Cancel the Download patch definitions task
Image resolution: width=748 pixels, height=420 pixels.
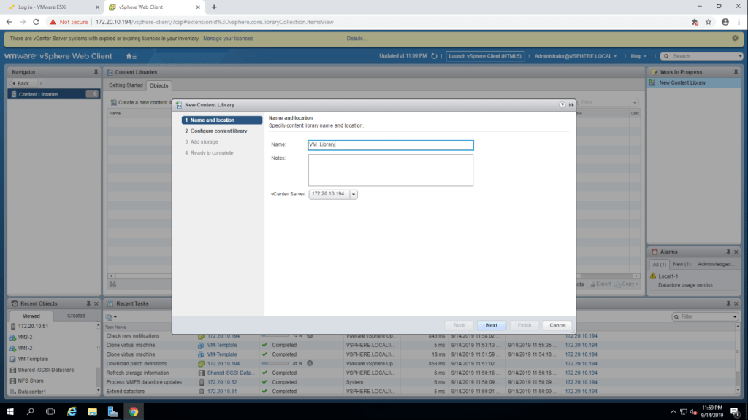tap(310, 363)
